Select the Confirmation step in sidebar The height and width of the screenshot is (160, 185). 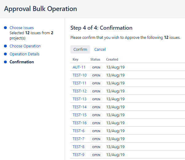[22, 62]
